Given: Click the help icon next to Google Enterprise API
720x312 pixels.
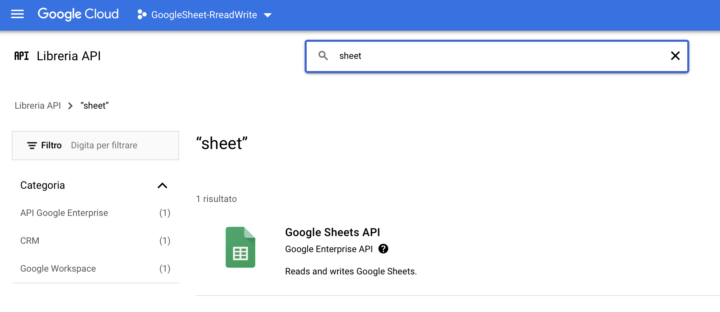Looking at the screenshot, I should [383, 249].
